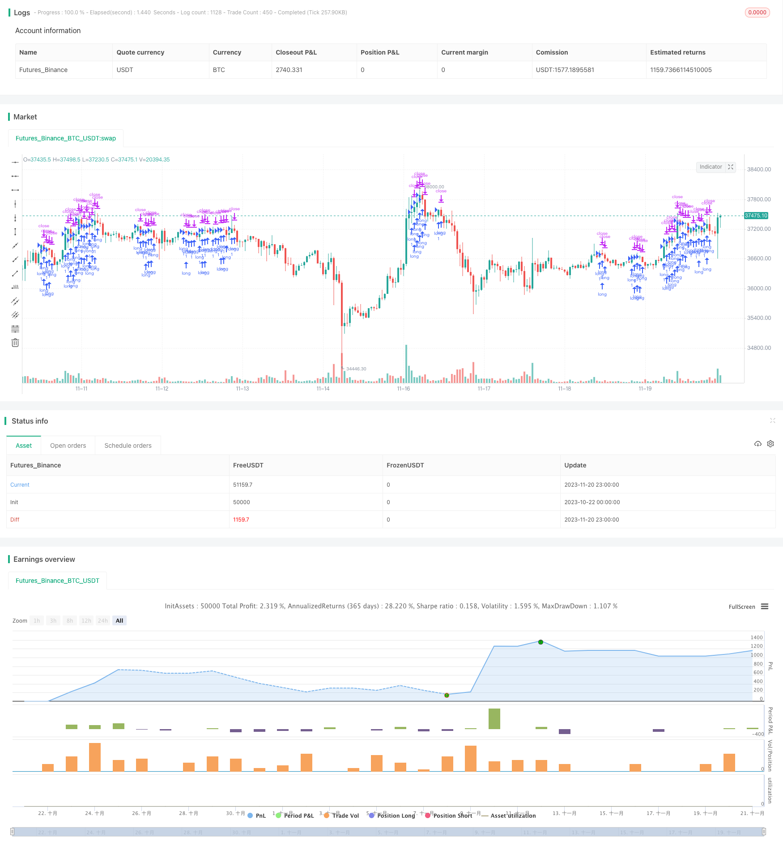Select the price channel line tool

[x=15, y=301]
